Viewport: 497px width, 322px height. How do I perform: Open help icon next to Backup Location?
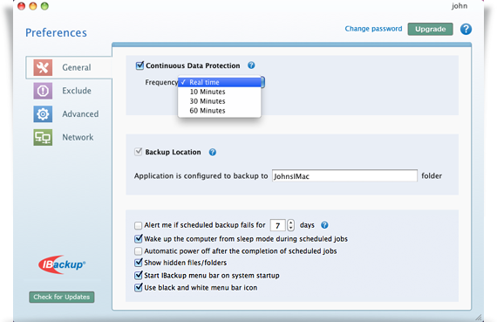point(213,153)
